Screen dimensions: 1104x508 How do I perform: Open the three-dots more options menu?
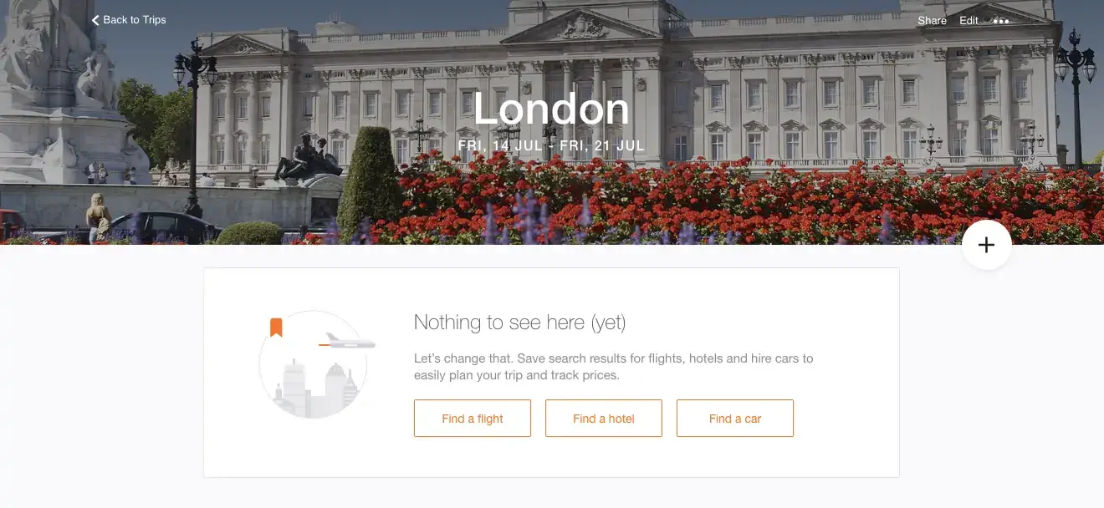[x=1001, y=21]
